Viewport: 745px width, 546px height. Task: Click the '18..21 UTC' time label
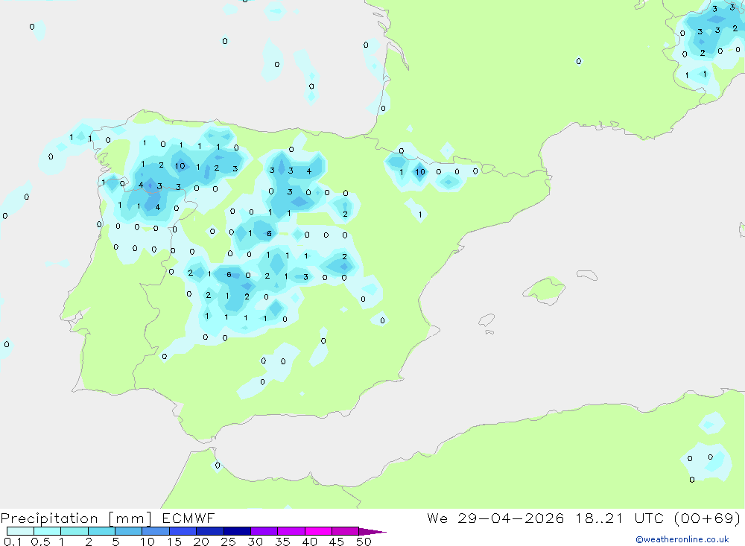(619, 518)
